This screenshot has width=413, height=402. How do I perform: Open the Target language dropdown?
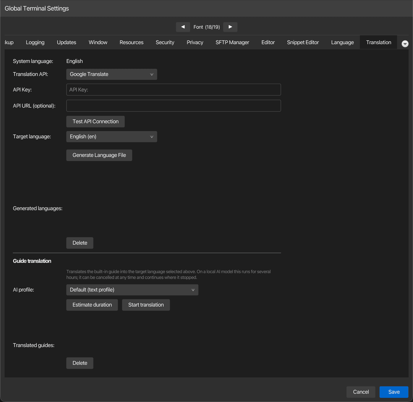coord(111,137)
